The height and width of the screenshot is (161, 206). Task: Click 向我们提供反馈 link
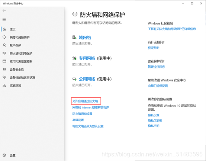pos(158,86)
